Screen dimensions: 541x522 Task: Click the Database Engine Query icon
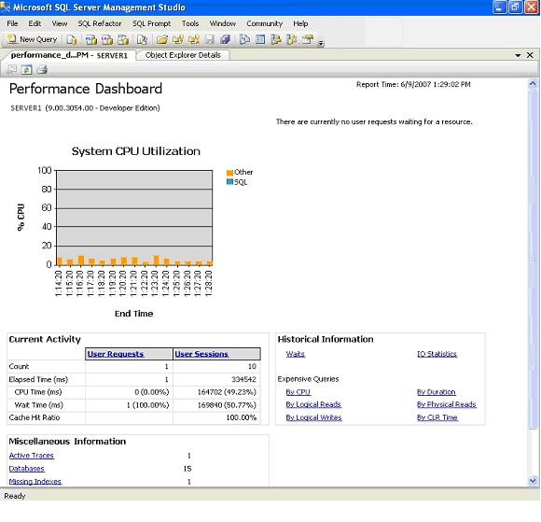pos(72,39)
